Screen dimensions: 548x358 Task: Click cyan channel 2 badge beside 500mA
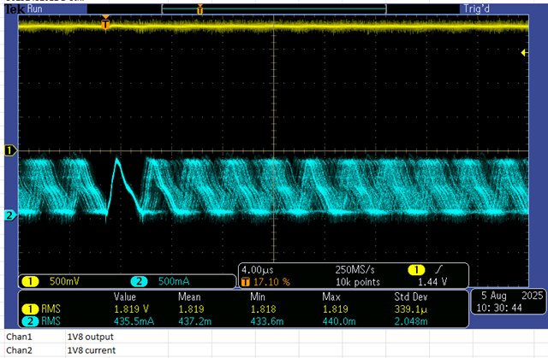click(x=140, y=282)
